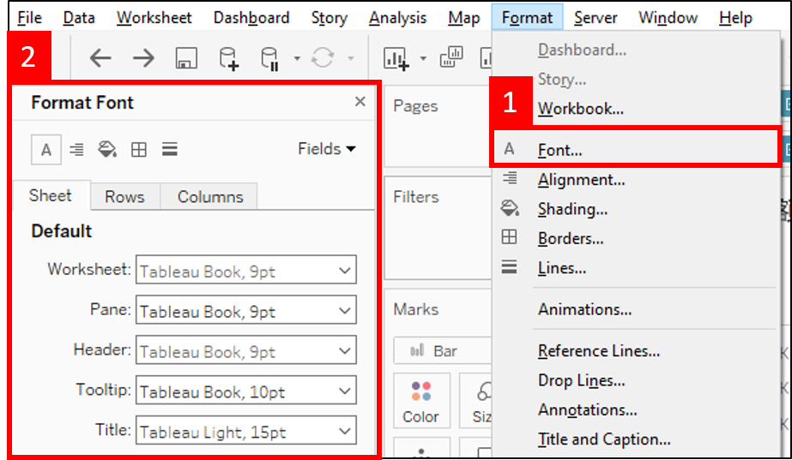Select the Shading paint bucket icon in Format pane
This screenshot has width=792, height=460.
107,149
